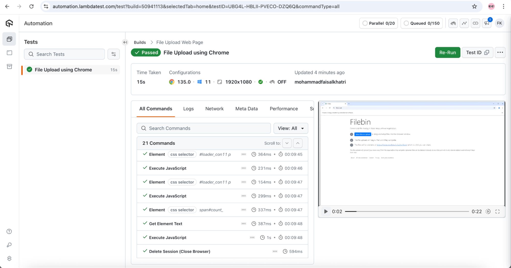
Task: Open more options menu next to Test ID
Action: [500, 52]
